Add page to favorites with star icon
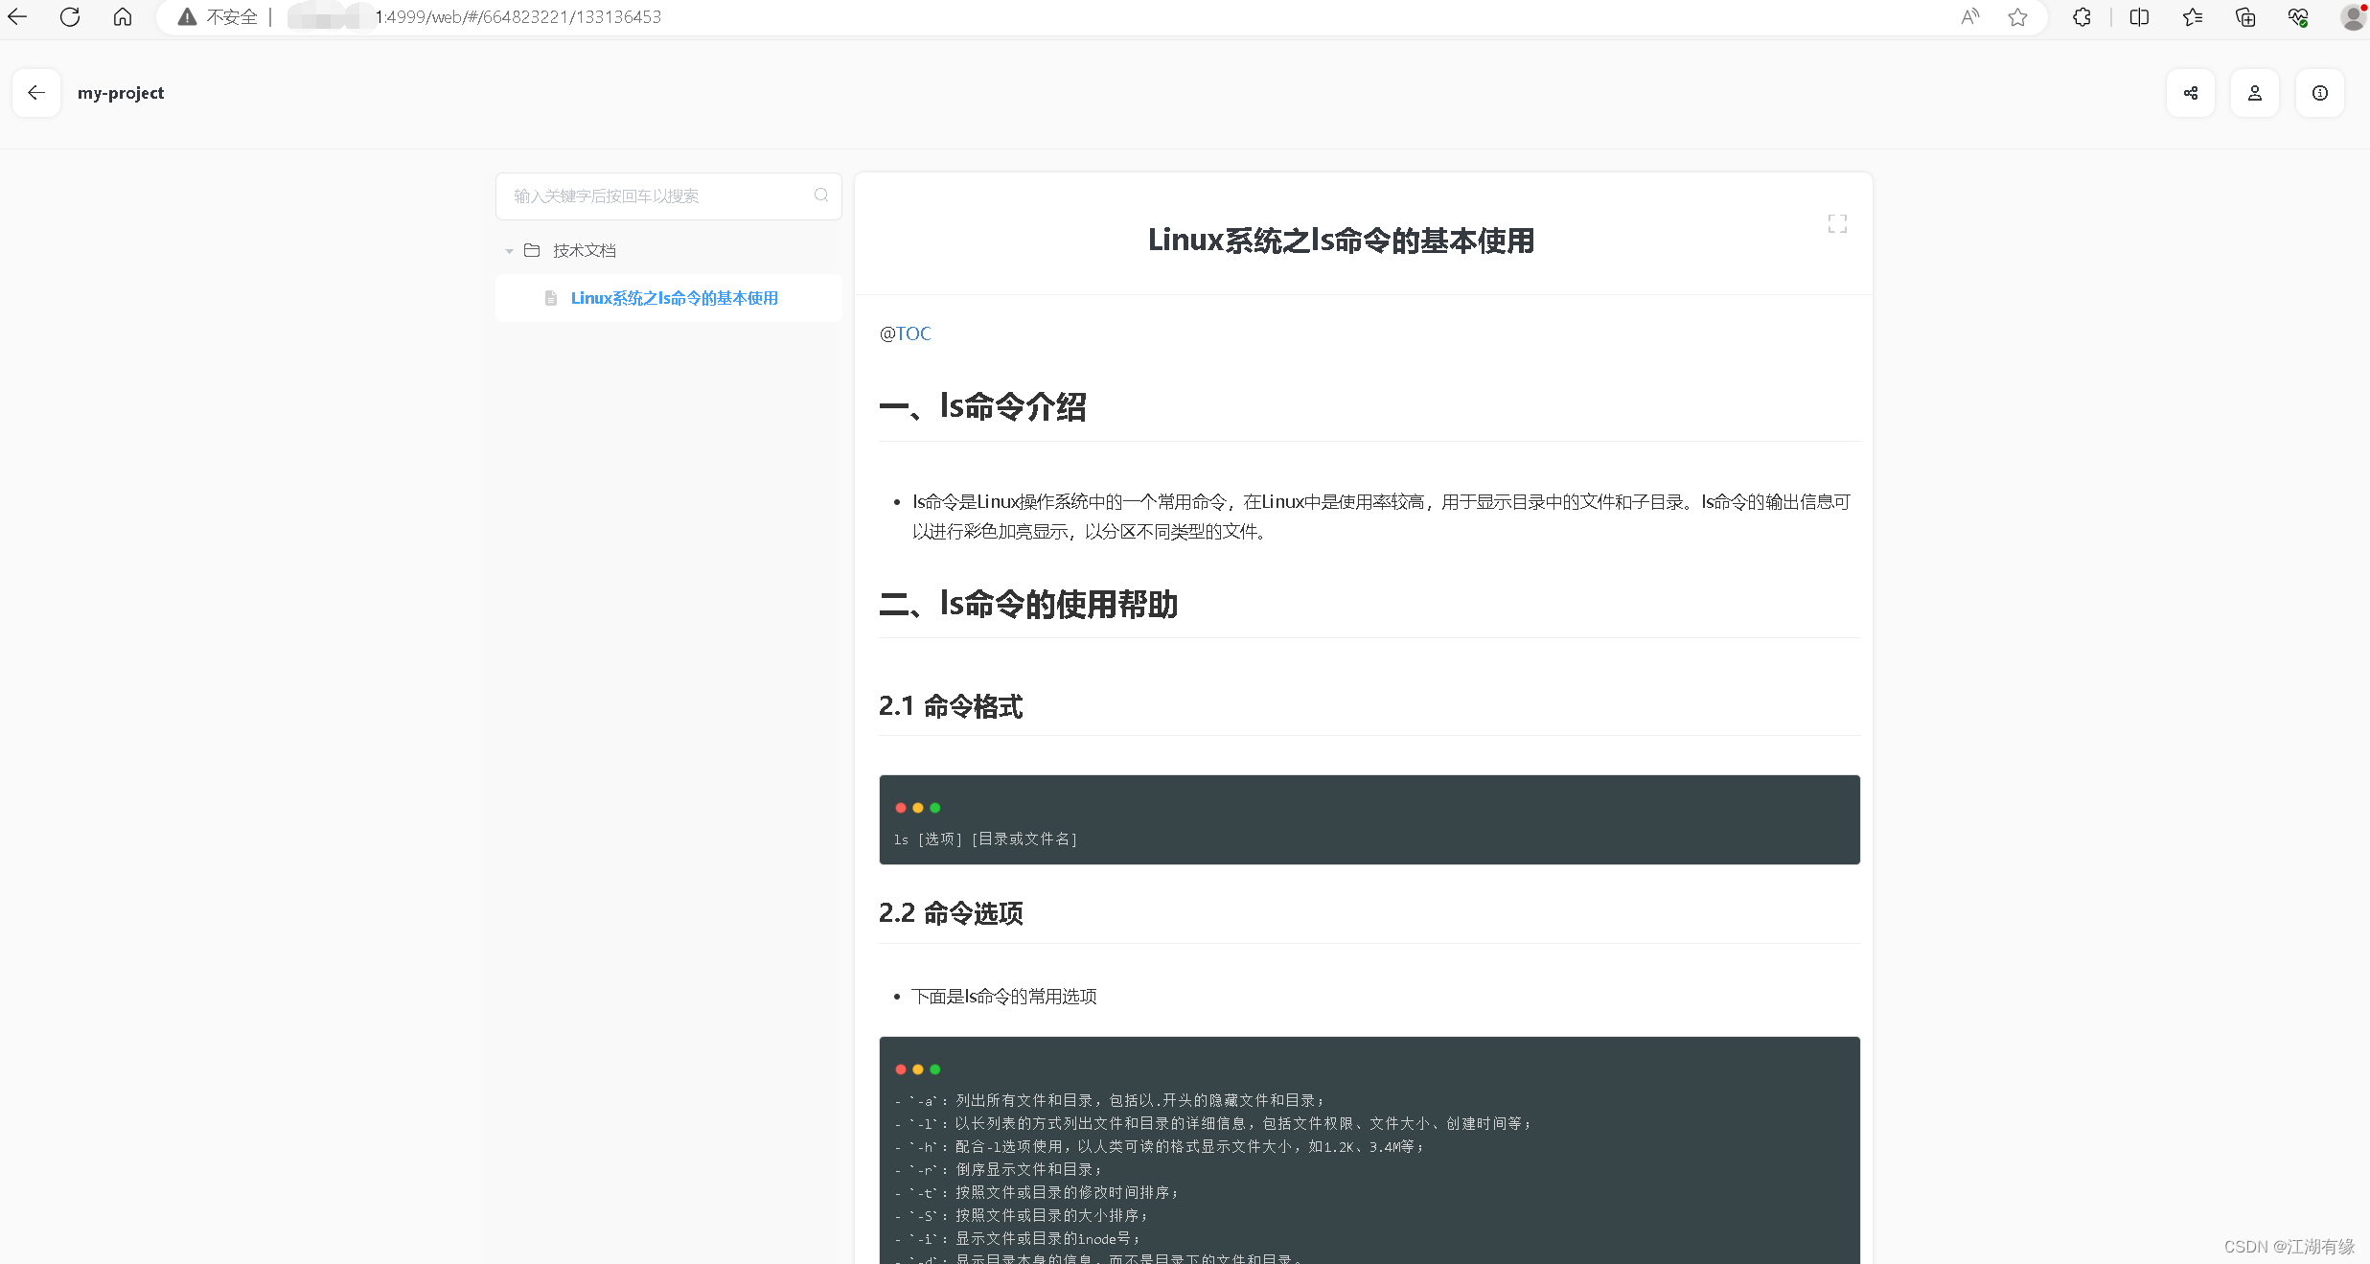 [2018, 17]
